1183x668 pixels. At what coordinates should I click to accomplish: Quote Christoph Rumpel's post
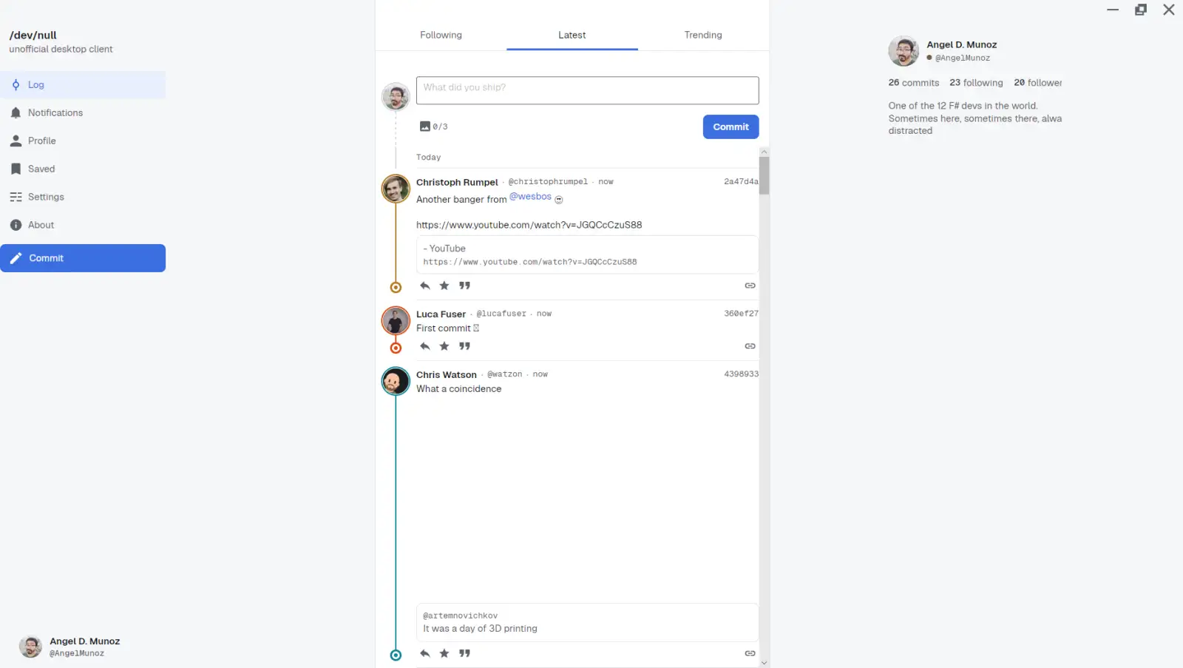[464, 286]
